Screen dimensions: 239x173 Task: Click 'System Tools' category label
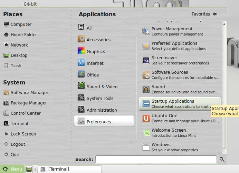point(100,99)
